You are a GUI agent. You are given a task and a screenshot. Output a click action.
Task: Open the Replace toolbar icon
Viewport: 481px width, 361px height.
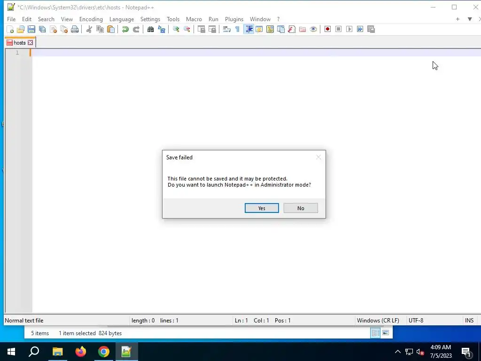[162, 29]
